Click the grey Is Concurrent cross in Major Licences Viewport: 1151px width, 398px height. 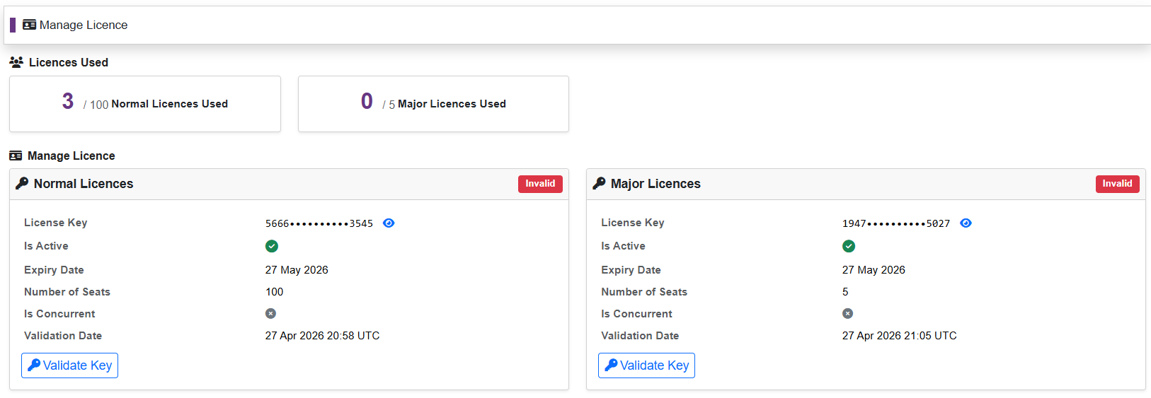tap(847, 313)
